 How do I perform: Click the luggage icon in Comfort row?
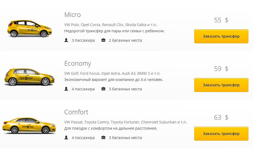coord(103,137)
